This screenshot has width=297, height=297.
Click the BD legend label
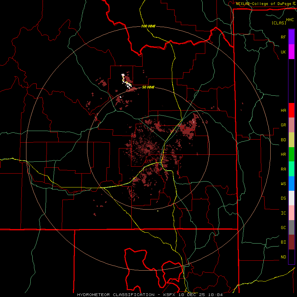(283, 140)
